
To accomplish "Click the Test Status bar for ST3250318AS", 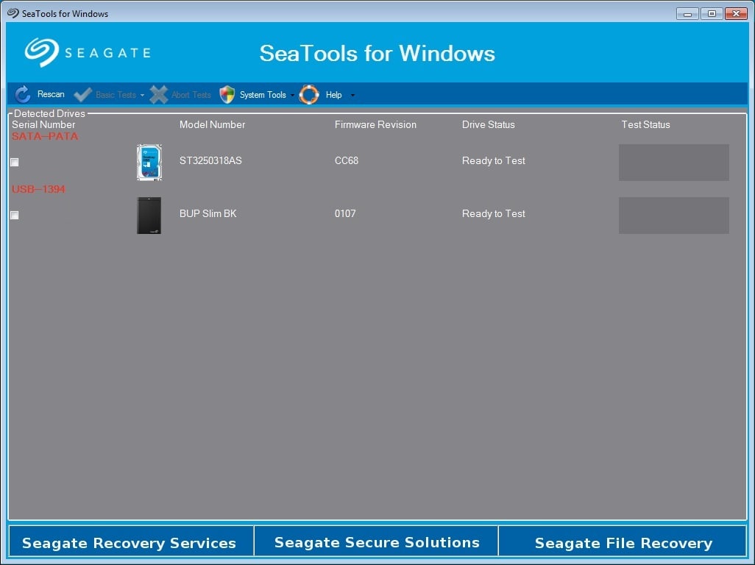I will click(673, 163).
